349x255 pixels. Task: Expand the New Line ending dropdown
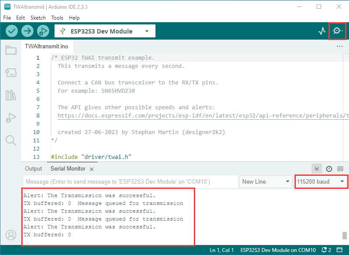265,181
